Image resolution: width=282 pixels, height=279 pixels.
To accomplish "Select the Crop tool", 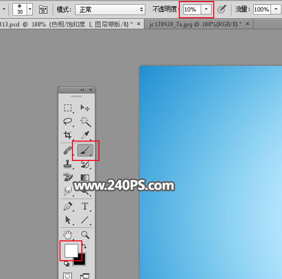I will pyautogui.click(x=68, y=135).
